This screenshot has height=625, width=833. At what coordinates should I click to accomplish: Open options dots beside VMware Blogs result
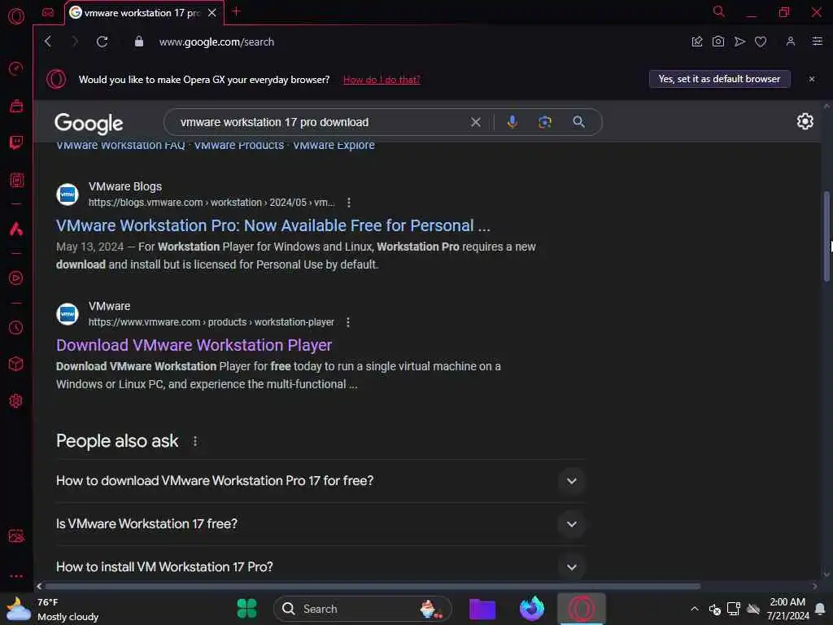tap(348, 203)
